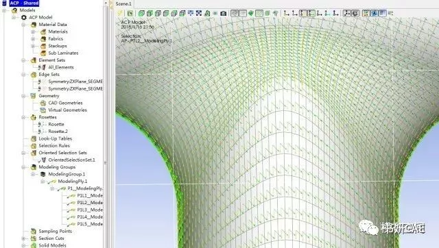Collapse the ACP Model node
The image size is (439, 248).
pyautogui.click(x=14, y=17)
